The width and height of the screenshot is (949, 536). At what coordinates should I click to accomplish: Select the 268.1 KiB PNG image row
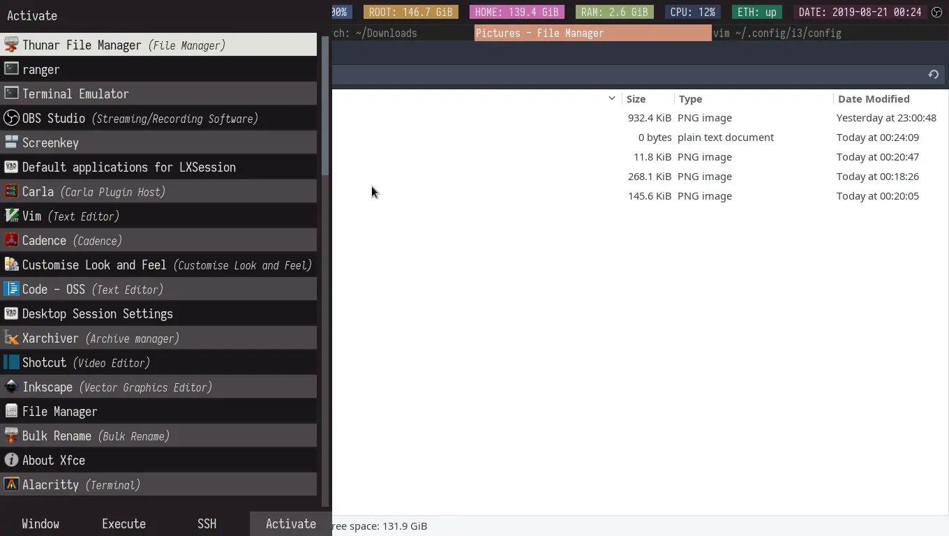click(x=641, y=176)
